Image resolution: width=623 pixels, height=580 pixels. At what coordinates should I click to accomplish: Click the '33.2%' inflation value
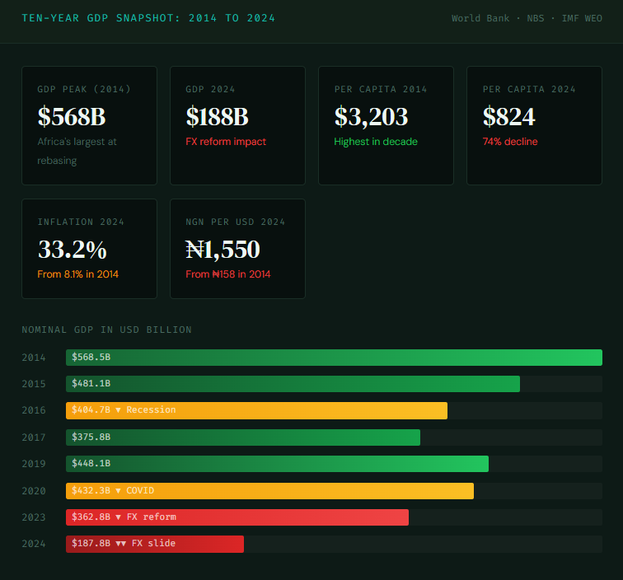click(x=73, y=250)
